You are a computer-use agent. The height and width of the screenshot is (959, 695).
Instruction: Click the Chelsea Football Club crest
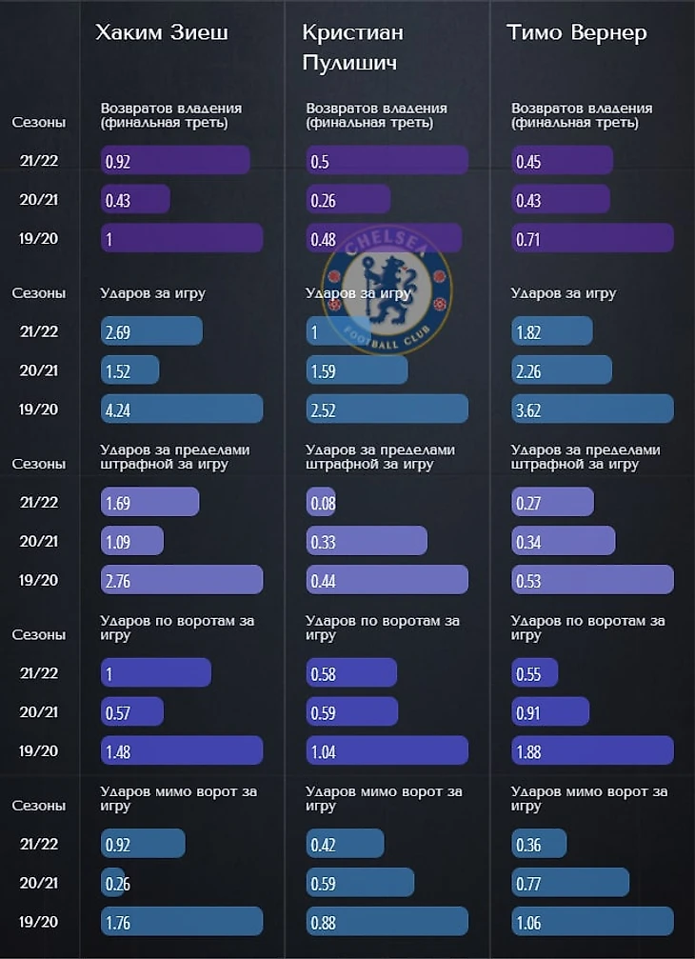click(387, 286)
